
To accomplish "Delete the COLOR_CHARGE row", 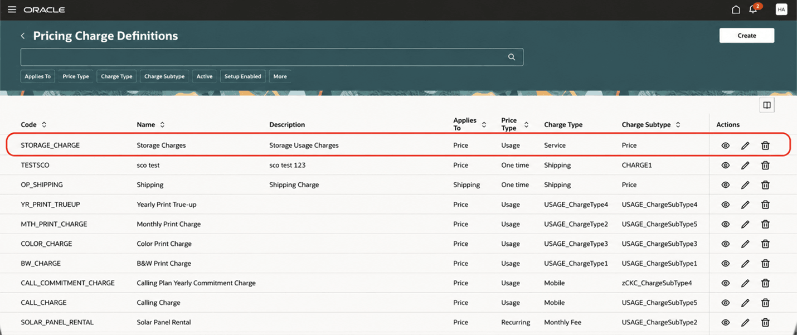I will (765, 244).
